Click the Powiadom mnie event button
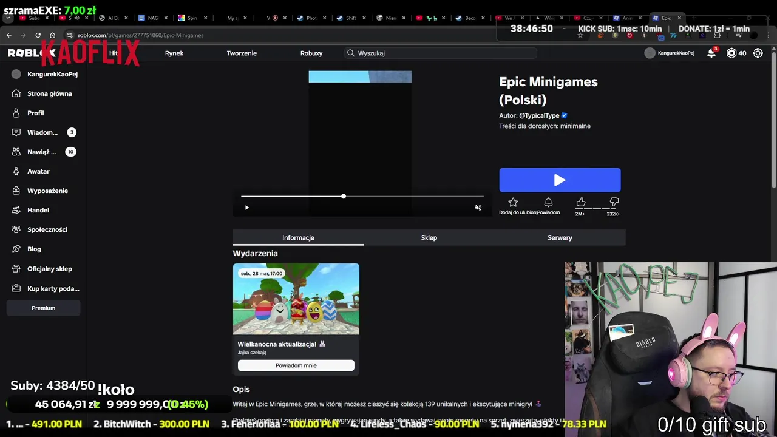This screenshot has width=777, height=437. click(x=296, y=365)
